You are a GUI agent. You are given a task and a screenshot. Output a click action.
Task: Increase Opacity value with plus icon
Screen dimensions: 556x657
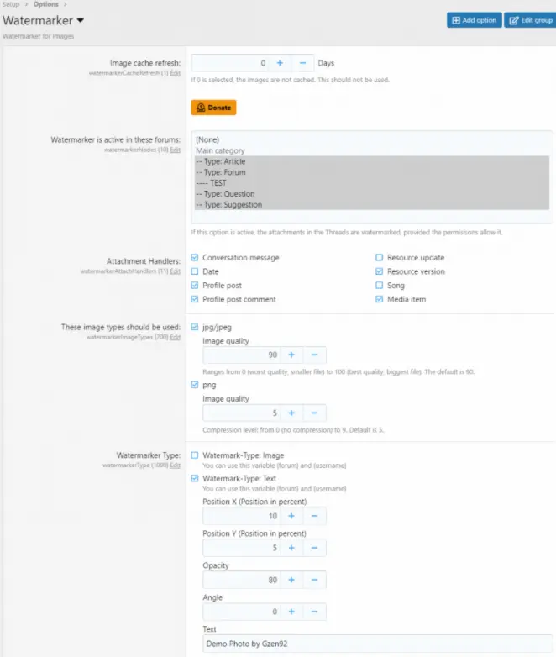pos(291,580)
